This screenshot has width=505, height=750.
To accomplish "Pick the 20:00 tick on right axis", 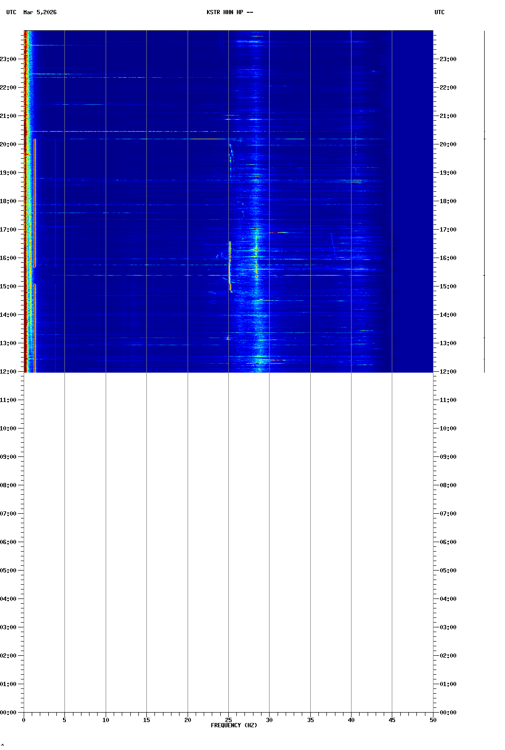I will click(448, 144).
